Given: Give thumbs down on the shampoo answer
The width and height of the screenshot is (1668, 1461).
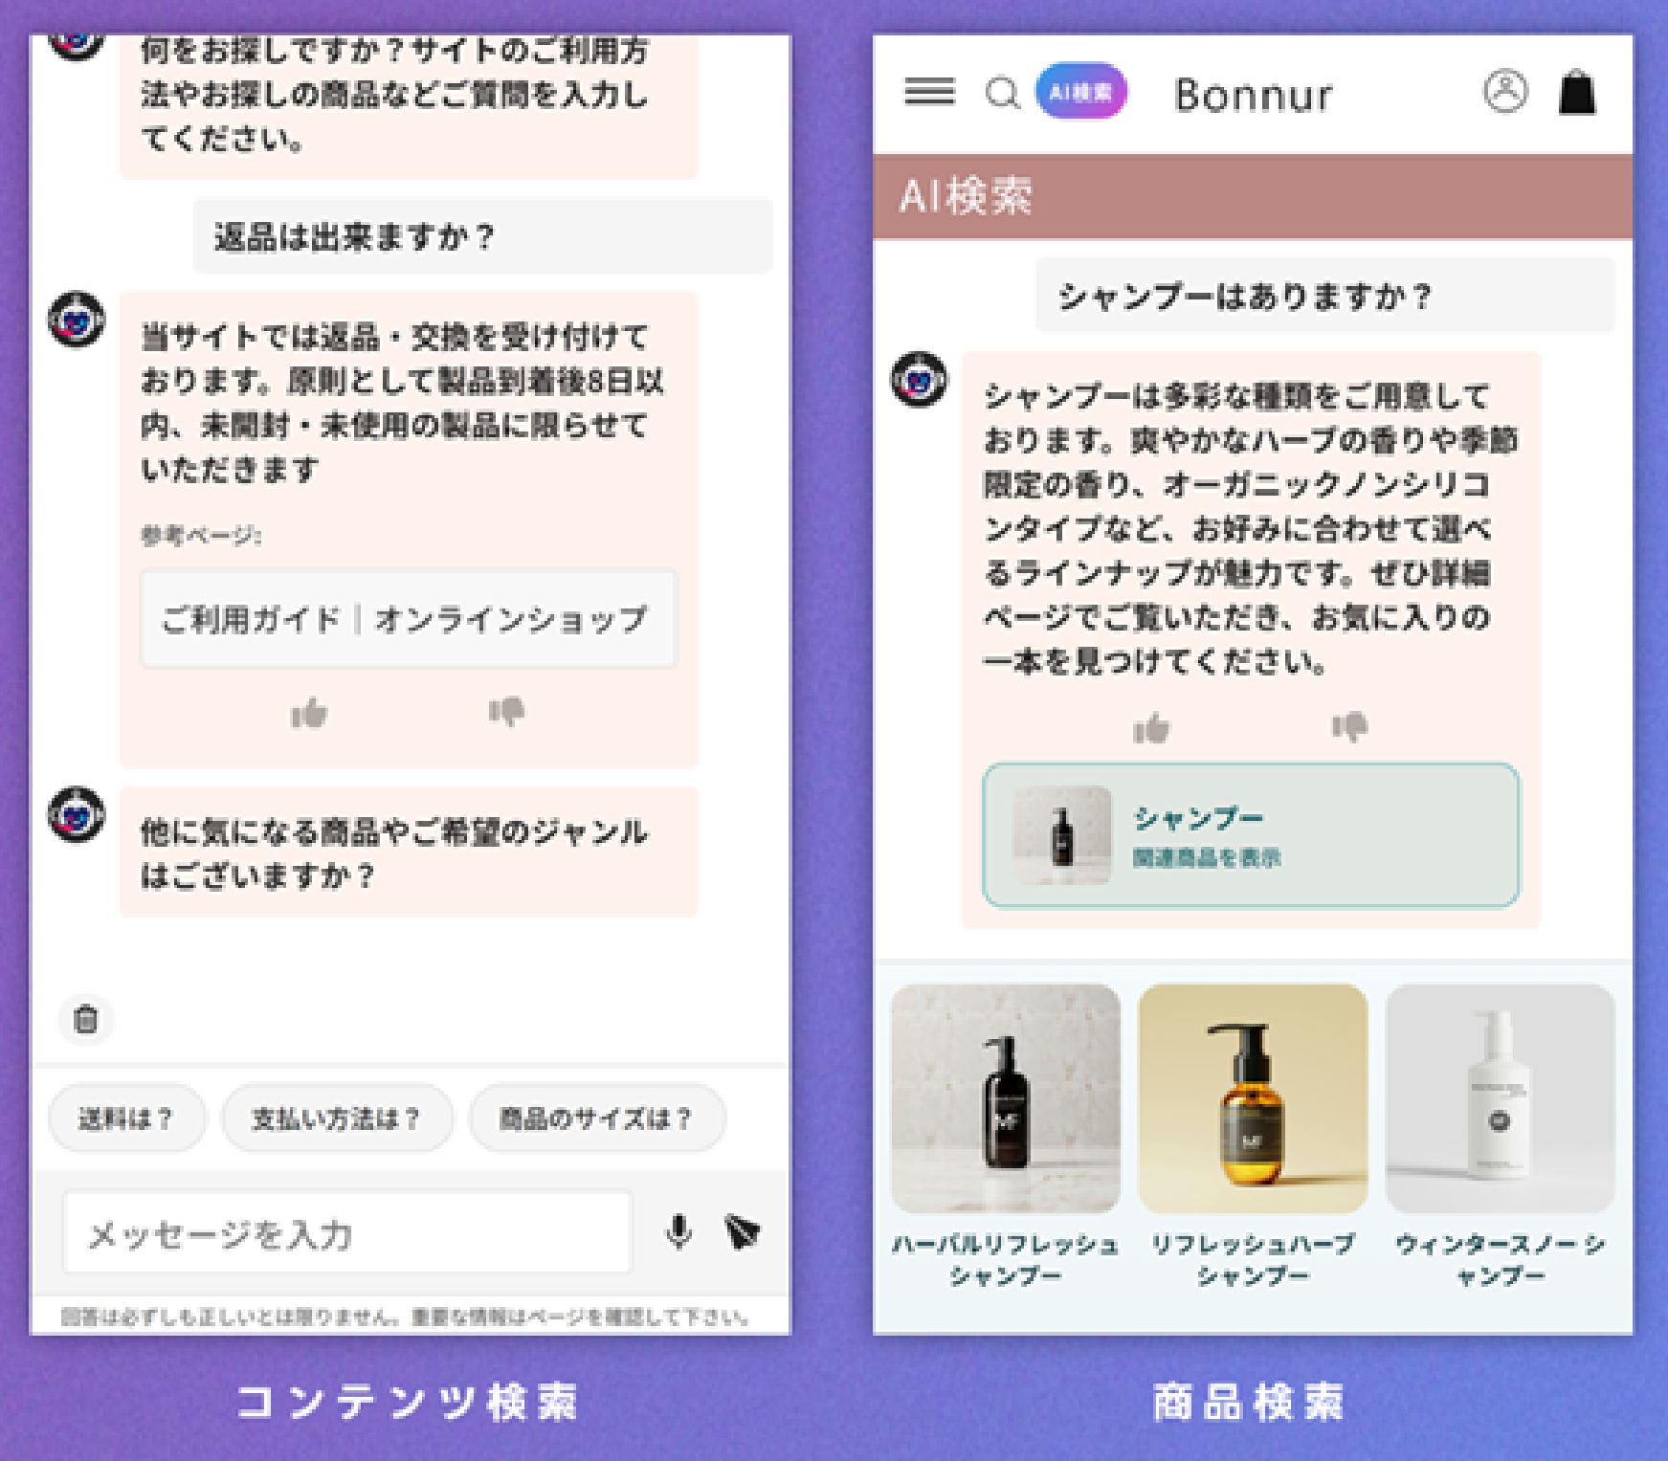Looking at the screenshot, I should [x=1348, y=727].
